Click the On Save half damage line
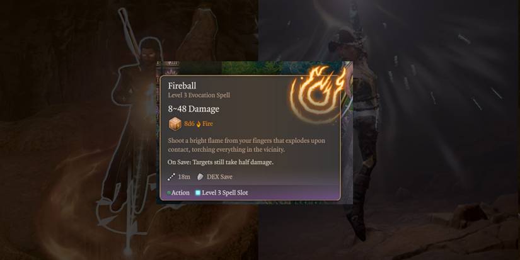 221,162
